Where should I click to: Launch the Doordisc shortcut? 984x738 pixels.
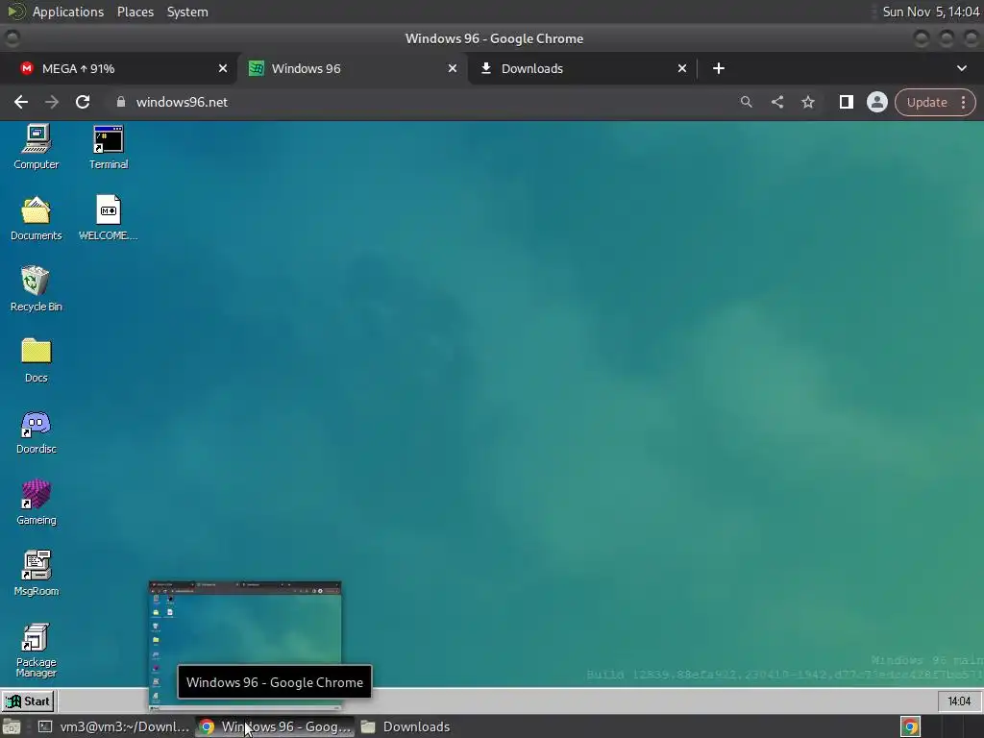[36, 431]
